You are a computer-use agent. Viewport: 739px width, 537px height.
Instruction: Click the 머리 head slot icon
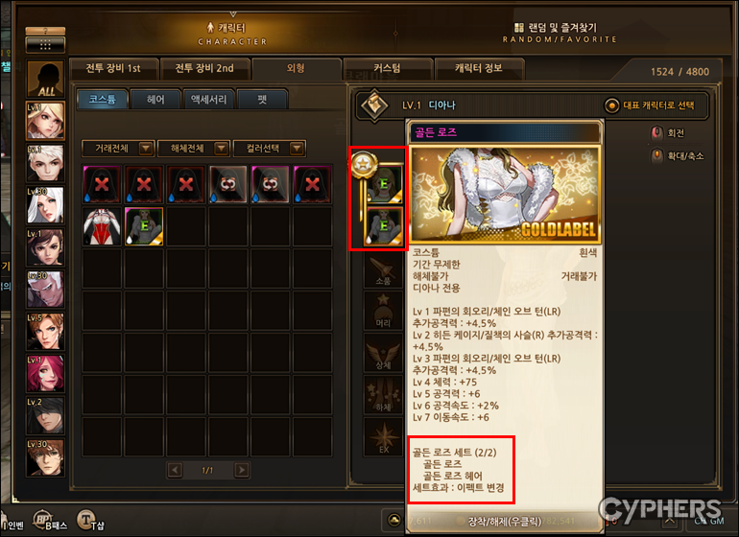point(383,311)
